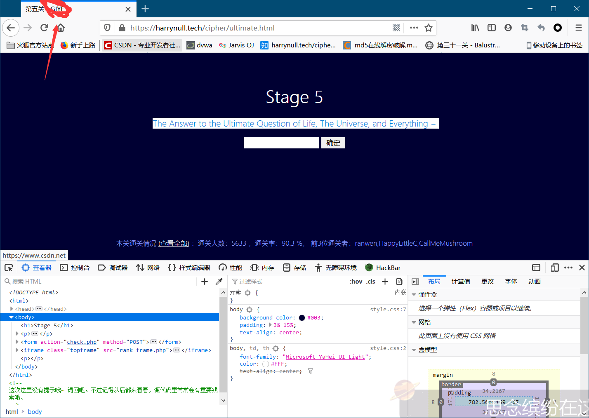The height and width of the screenshot is (418, 589).
Task: Open the 字体 tab in DevTools sidebar
Action: point(511,281)
